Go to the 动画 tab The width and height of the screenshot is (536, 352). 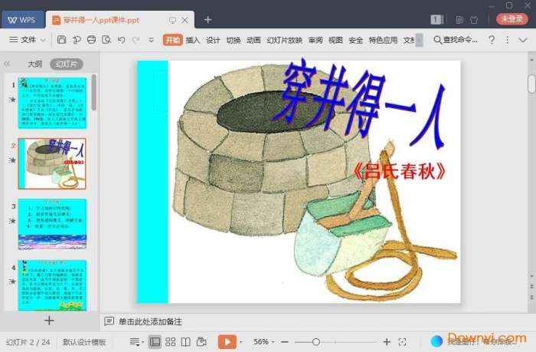253,40
